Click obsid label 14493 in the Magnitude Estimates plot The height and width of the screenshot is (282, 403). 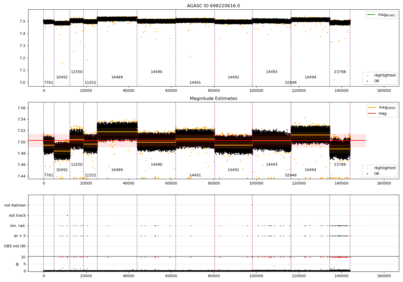[272, 164]
